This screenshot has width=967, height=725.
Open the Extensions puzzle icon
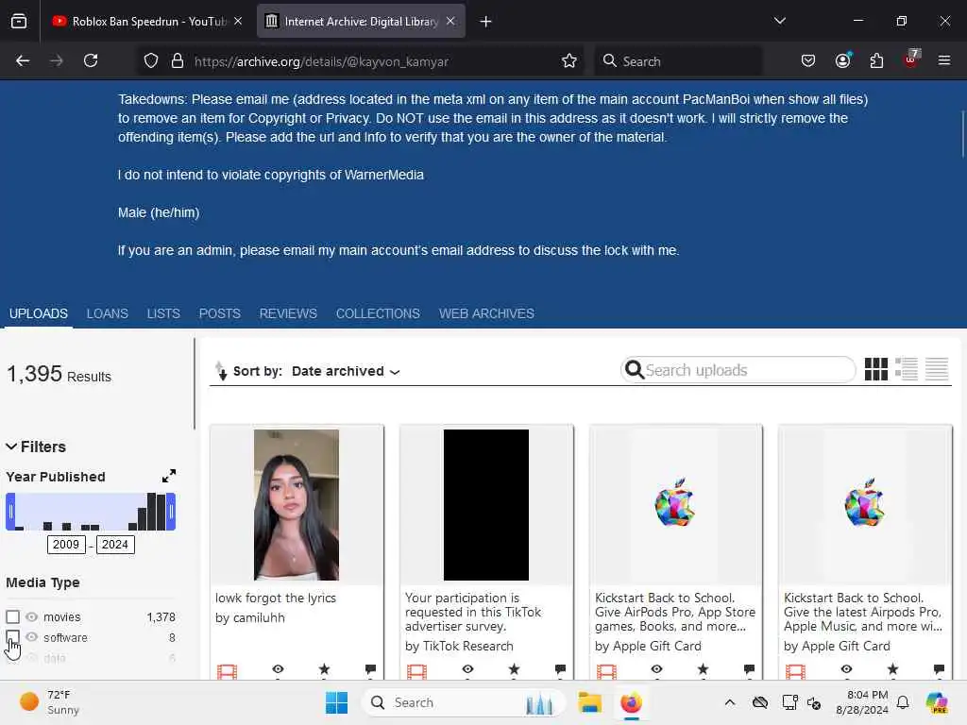pyautogui.click(x=876, y=61)
